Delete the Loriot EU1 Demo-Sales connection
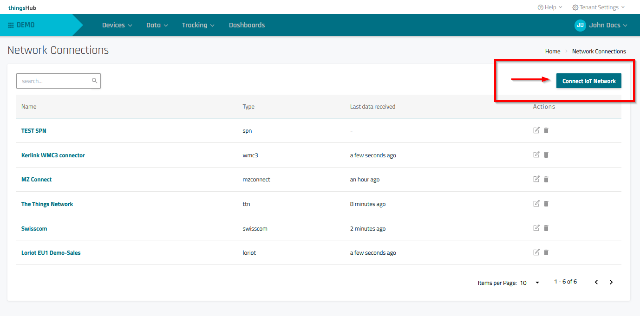Viewport: 640px width, 316px height. tap(546, 252)
